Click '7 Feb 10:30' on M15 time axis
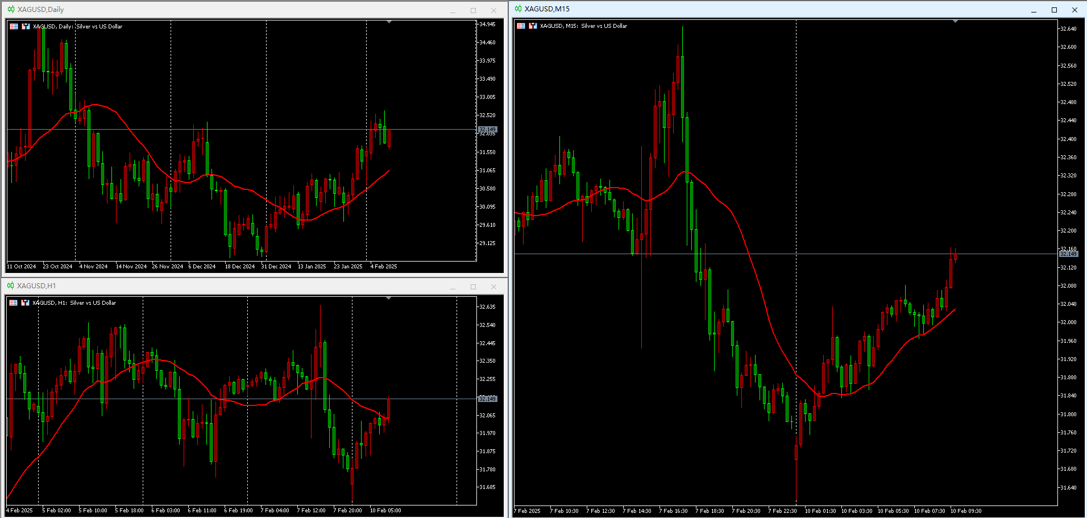This screenshot has width=1087, height=518. pyautogui.click(x=564, y=511)
